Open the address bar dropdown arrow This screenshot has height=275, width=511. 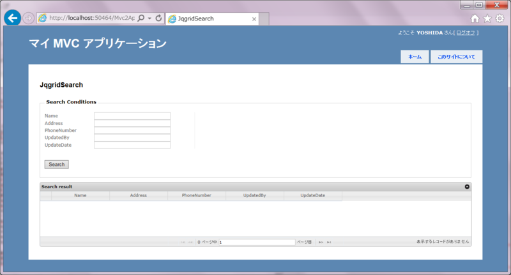[x=149, y=19]
